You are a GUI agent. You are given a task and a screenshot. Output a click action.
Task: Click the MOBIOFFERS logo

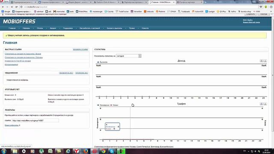pyautogui.click(x=19, y=21)
